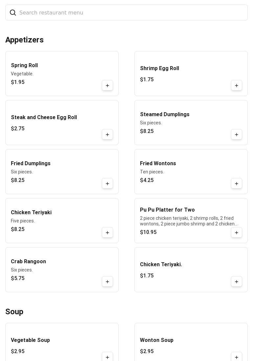The image size is (253, 361).
Task: Open the Wonton Soup item title
Action: pos(156,340)
